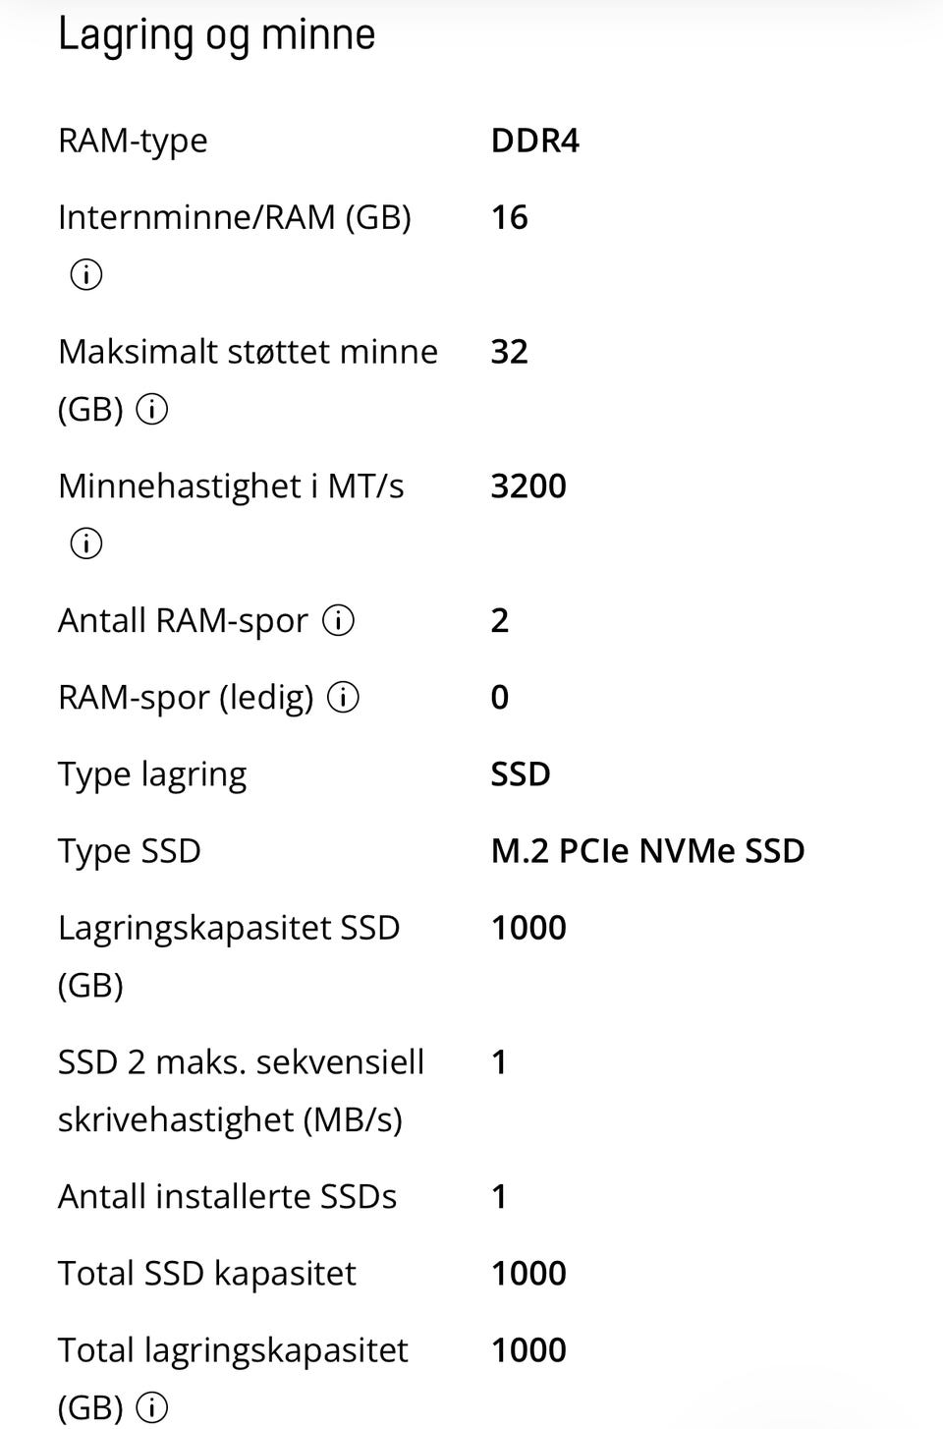This screenshot has width=943, height=1429.
Task: Click the DDR4 value
Action: click(x=534, y=141)
